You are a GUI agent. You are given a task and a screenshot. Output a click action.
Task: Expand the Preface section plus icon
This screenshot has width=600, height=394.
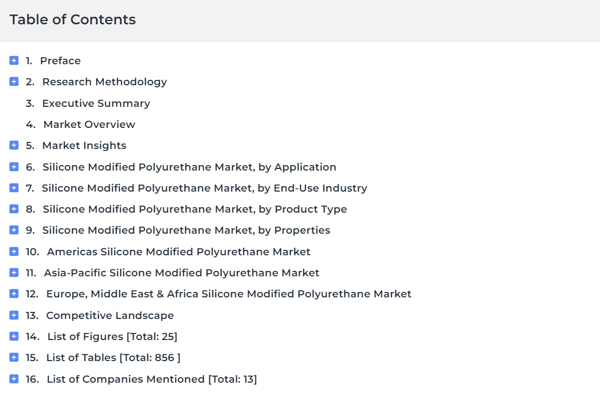click(14, 60)
